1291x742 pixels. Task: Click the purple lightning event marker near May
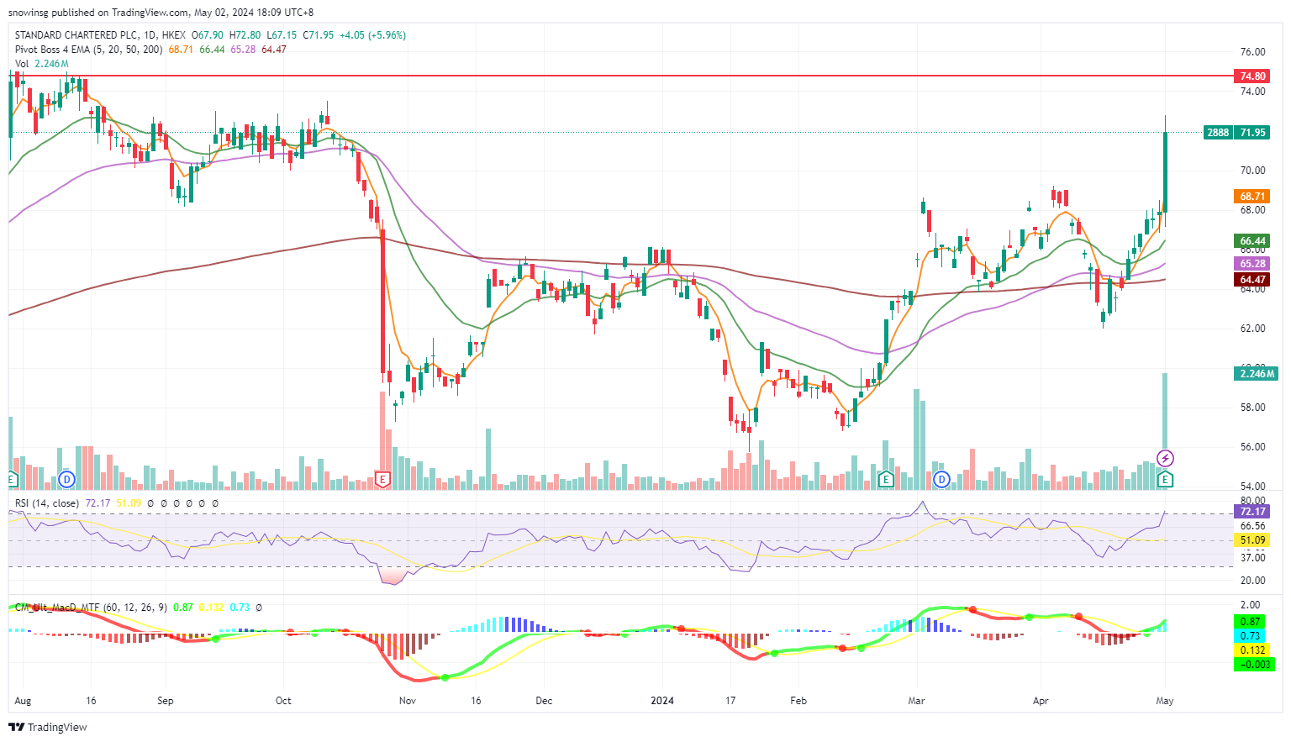pos(1165,459)
